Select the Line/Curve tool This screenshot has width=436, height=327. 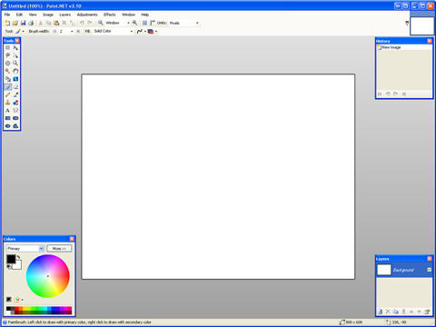pyautogui.click(x=15, y=111)
